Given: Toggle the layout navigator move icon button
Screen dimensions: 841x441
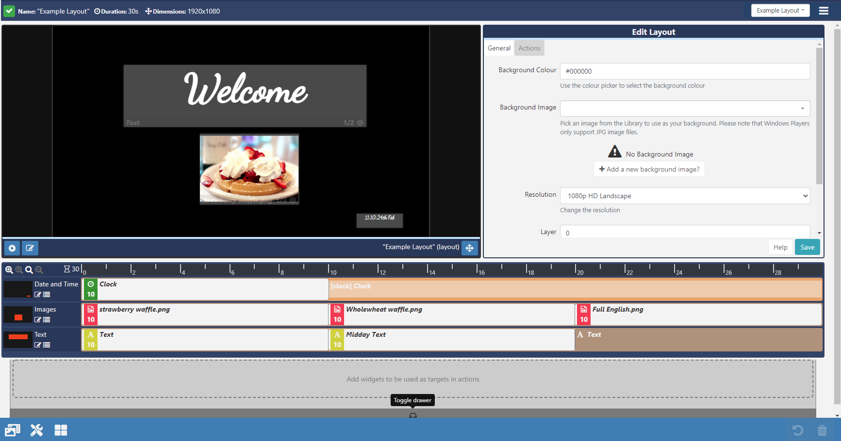Looking at the screenshot, I should point(469,248).
